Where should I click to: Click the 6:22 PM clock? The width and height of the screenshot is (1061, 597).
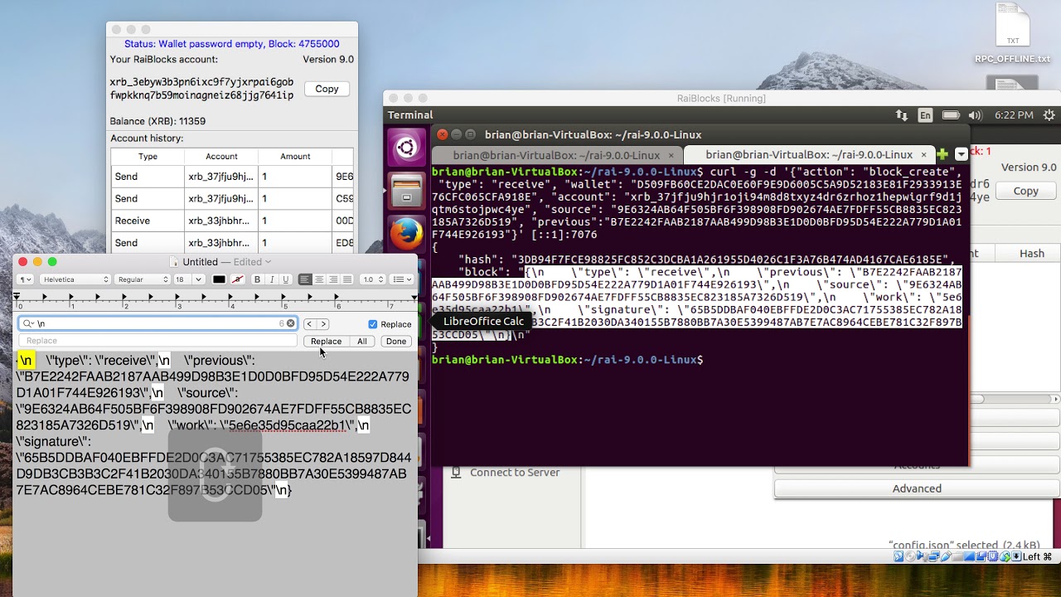pos(1013,115)
